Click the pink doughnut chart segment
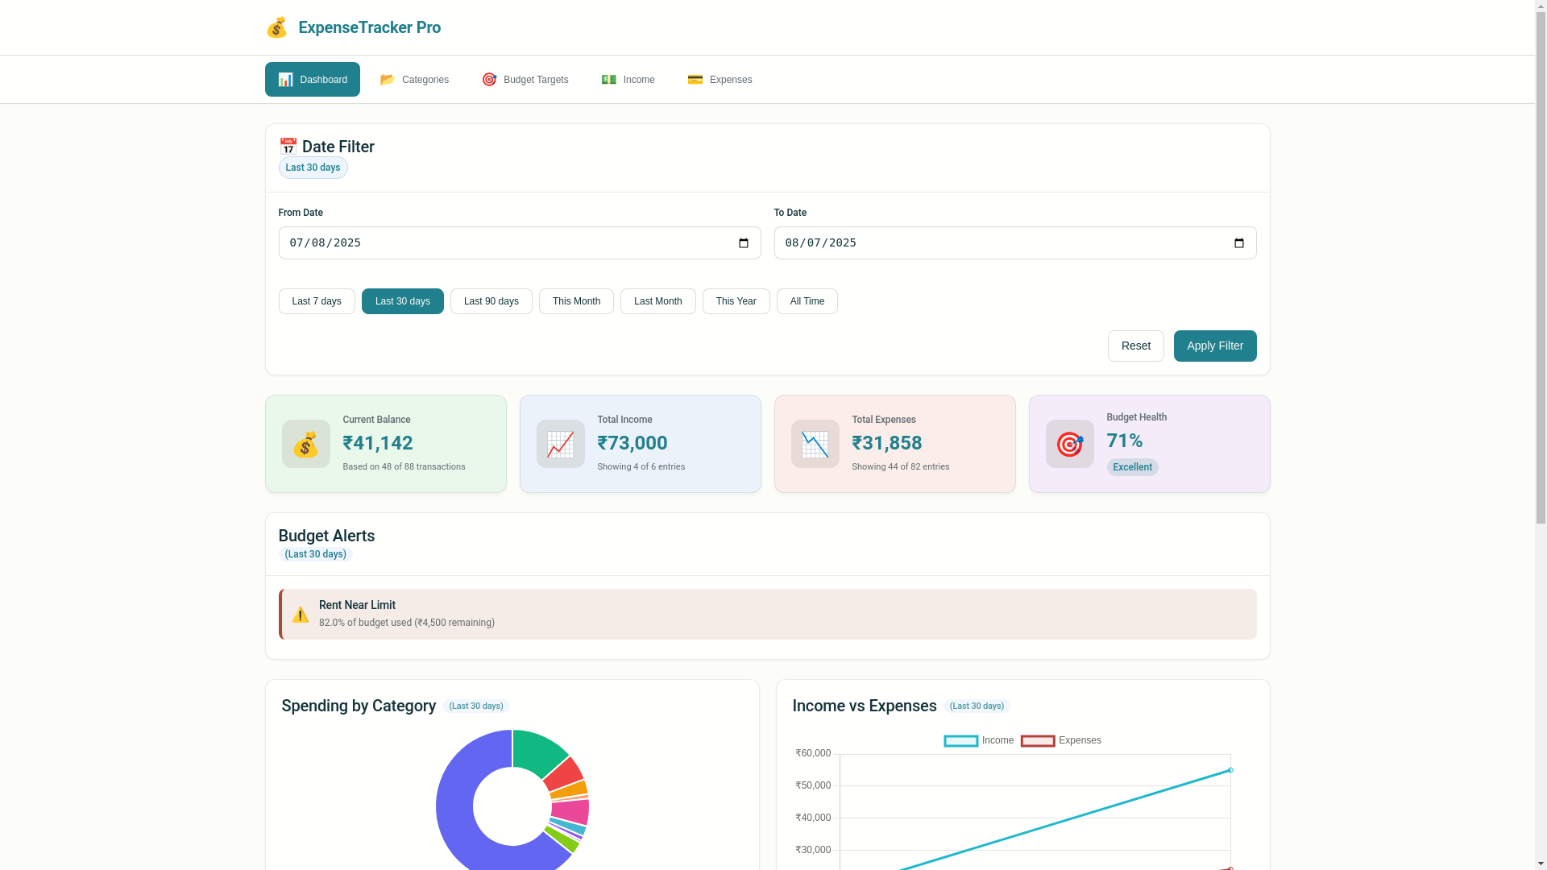Image resolution: width=1547 pixels, height=870 pixels. tap(571, 811)
